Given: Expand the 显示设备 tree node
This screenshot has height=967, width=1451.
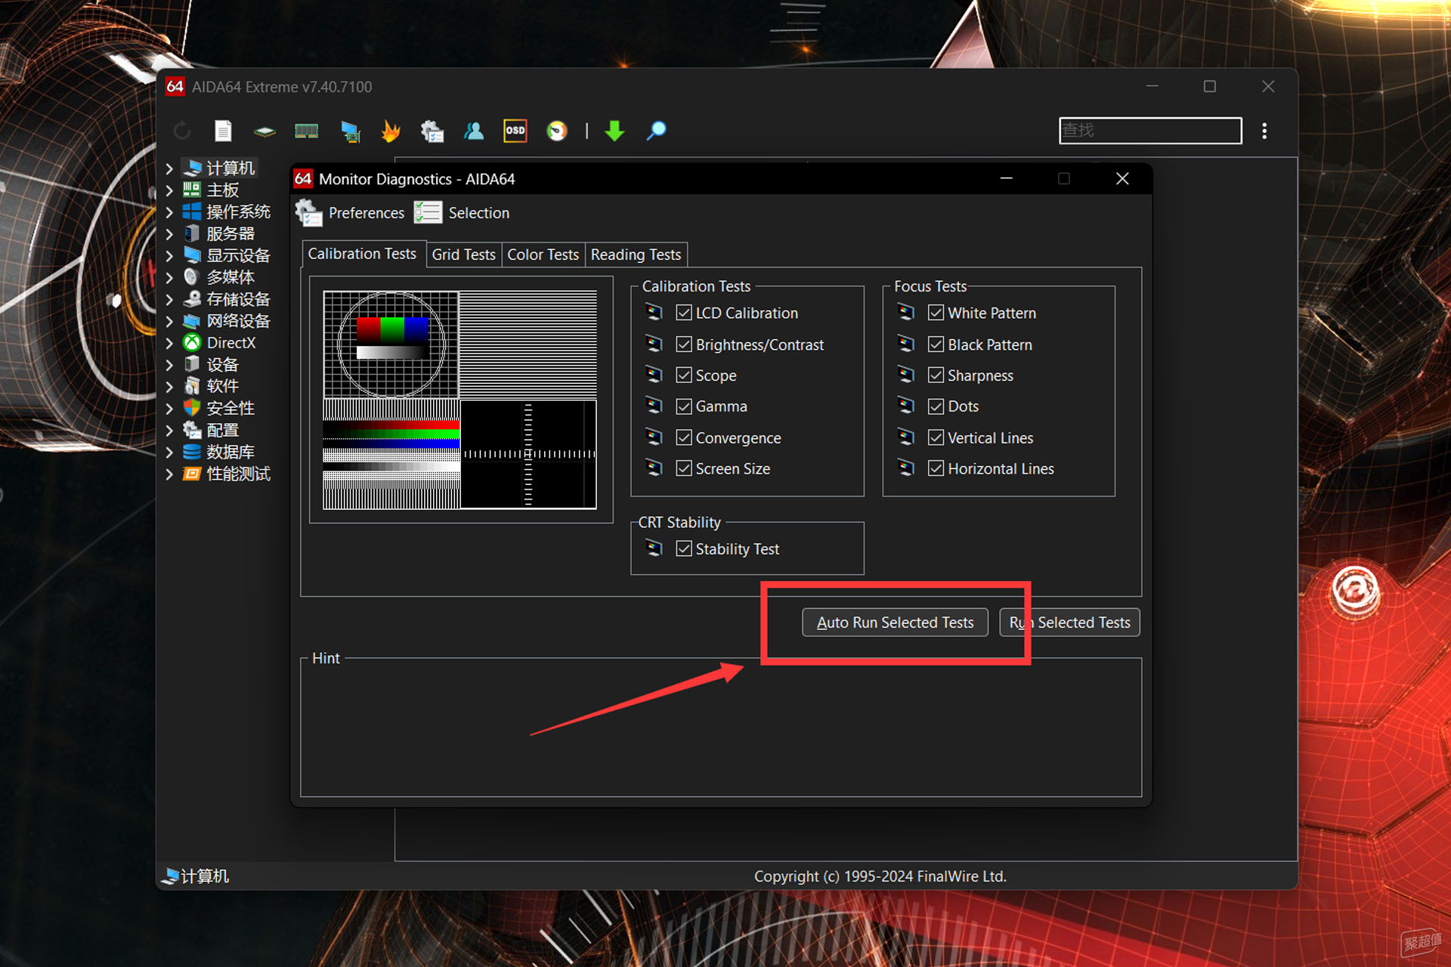Looking at the screenshot, I should point(170,256).
